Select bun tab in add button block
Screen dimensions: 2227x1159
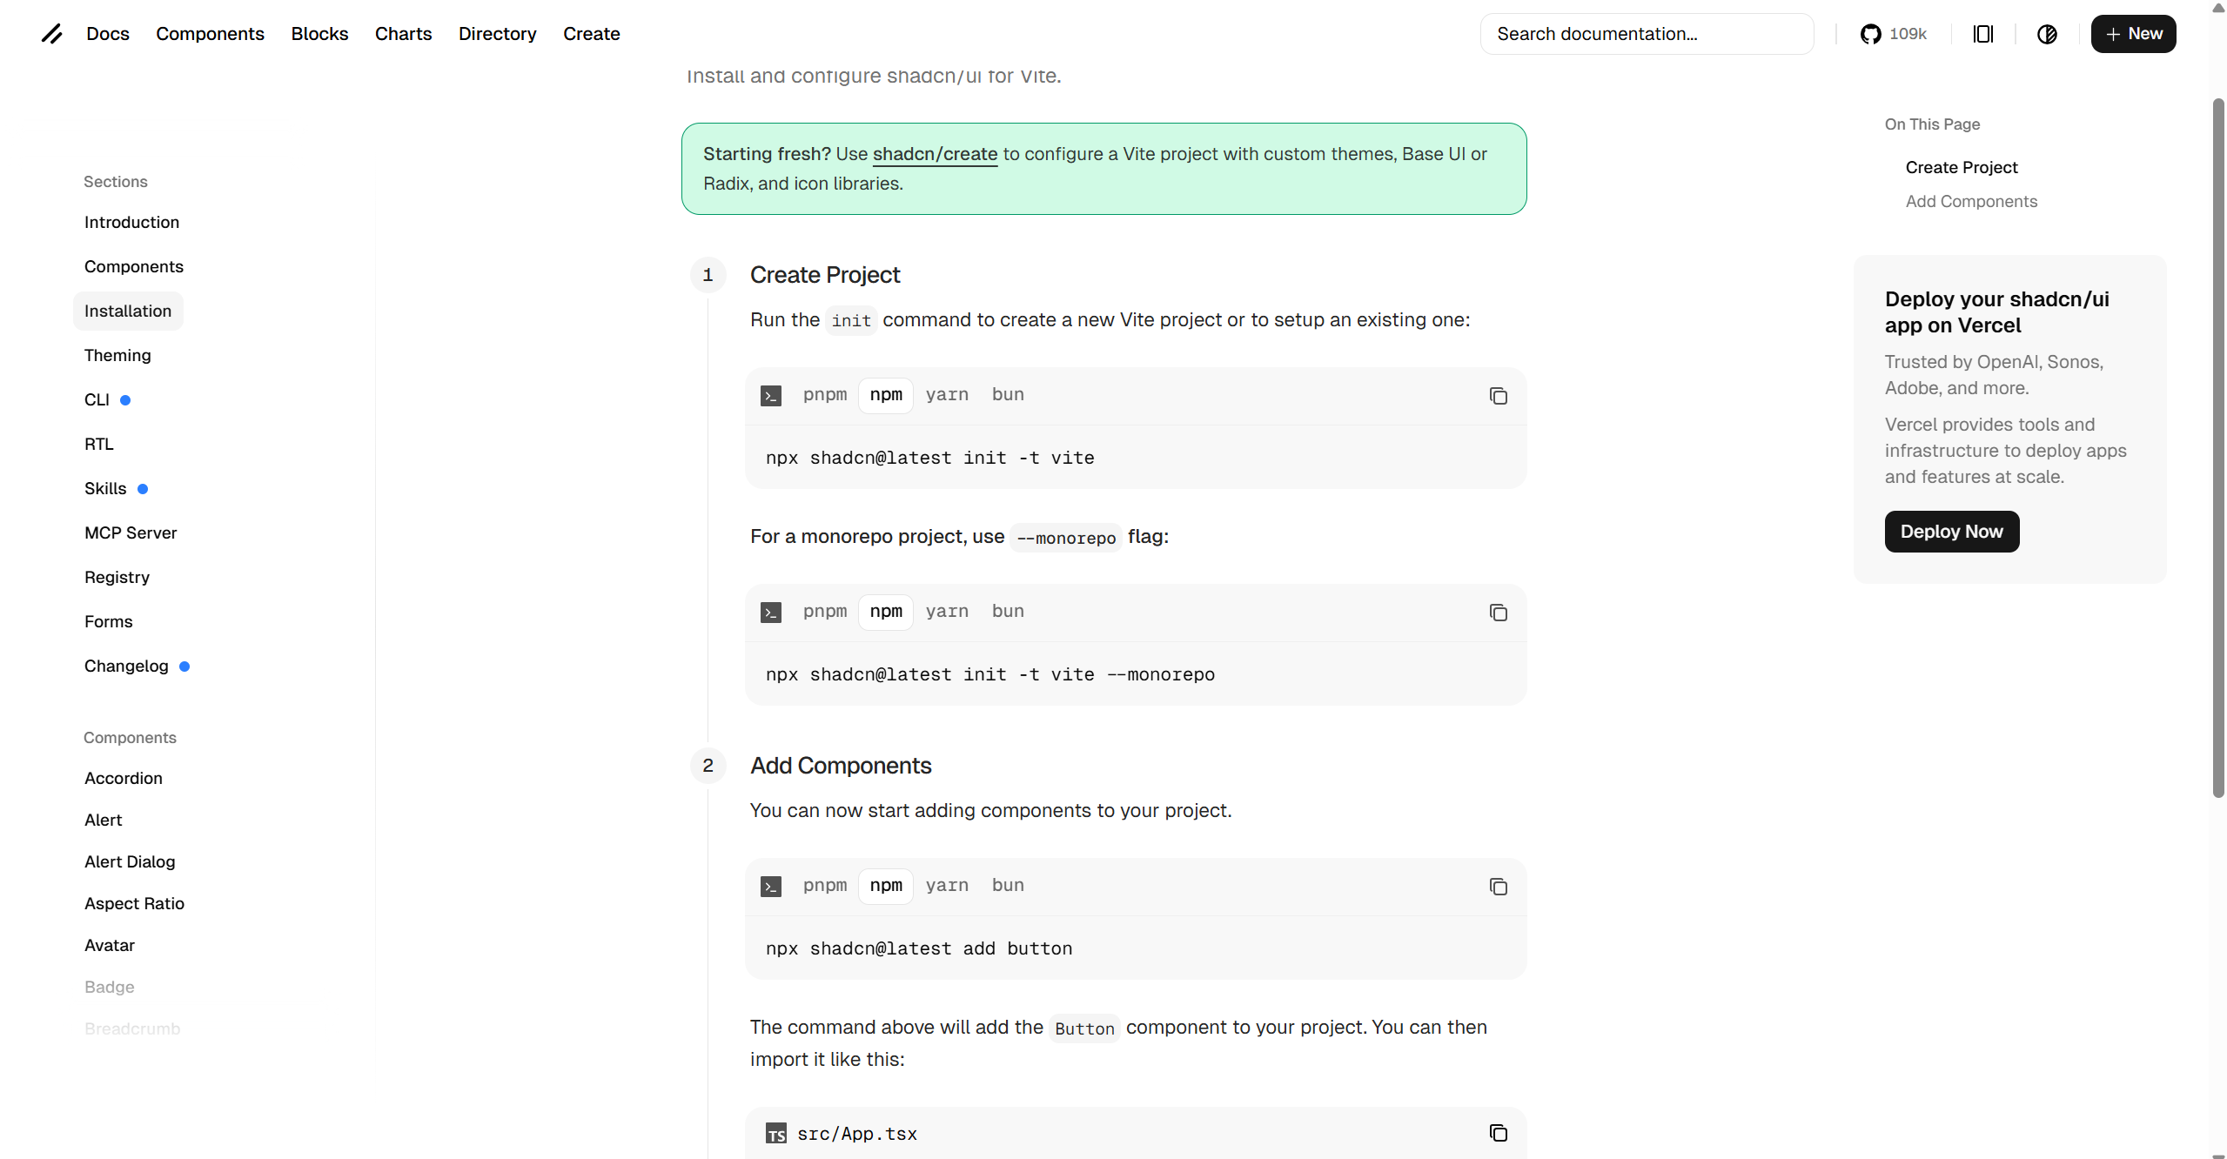1008,886
